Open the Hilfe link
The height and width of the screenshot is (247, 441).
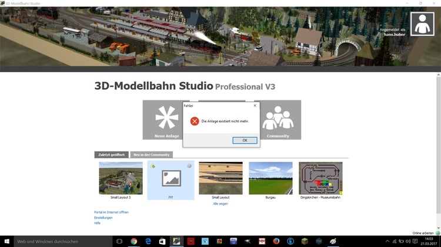coord(97,223)
